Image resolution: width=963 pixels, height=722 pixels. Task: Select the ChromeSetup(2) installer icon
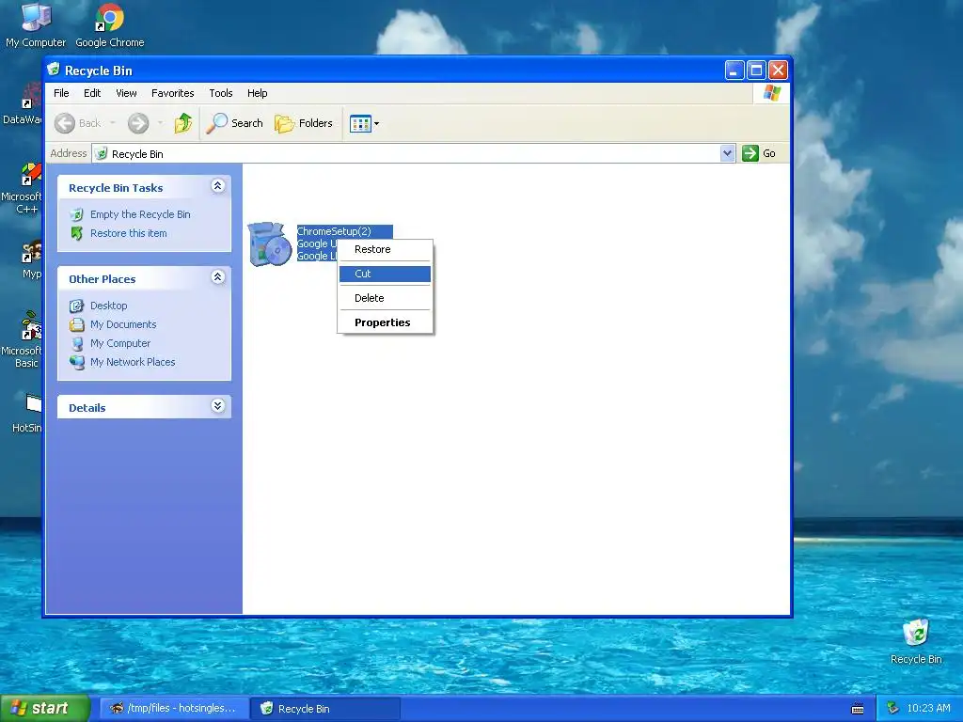click(x=270, y=243)
